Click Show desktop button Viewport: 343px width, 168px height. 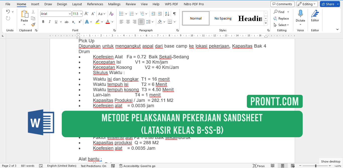coord(331,161)
